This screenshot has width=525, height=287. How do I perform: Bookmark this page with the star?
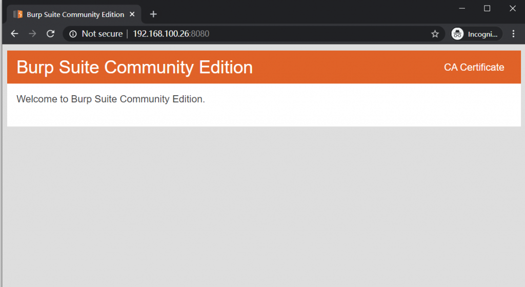point(435,34)
